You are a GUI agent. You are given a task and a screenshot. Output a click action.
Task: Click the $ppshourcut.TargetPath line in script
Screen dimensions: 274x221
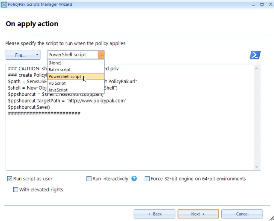[67, 101]
